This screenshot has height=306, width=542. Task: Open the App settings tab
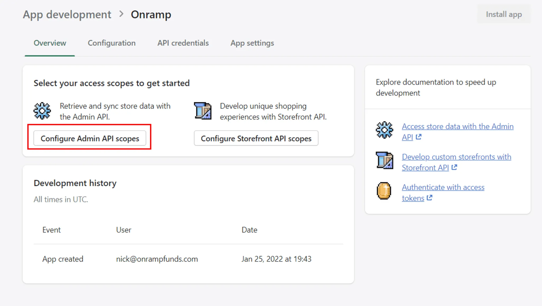coord(252,43)
